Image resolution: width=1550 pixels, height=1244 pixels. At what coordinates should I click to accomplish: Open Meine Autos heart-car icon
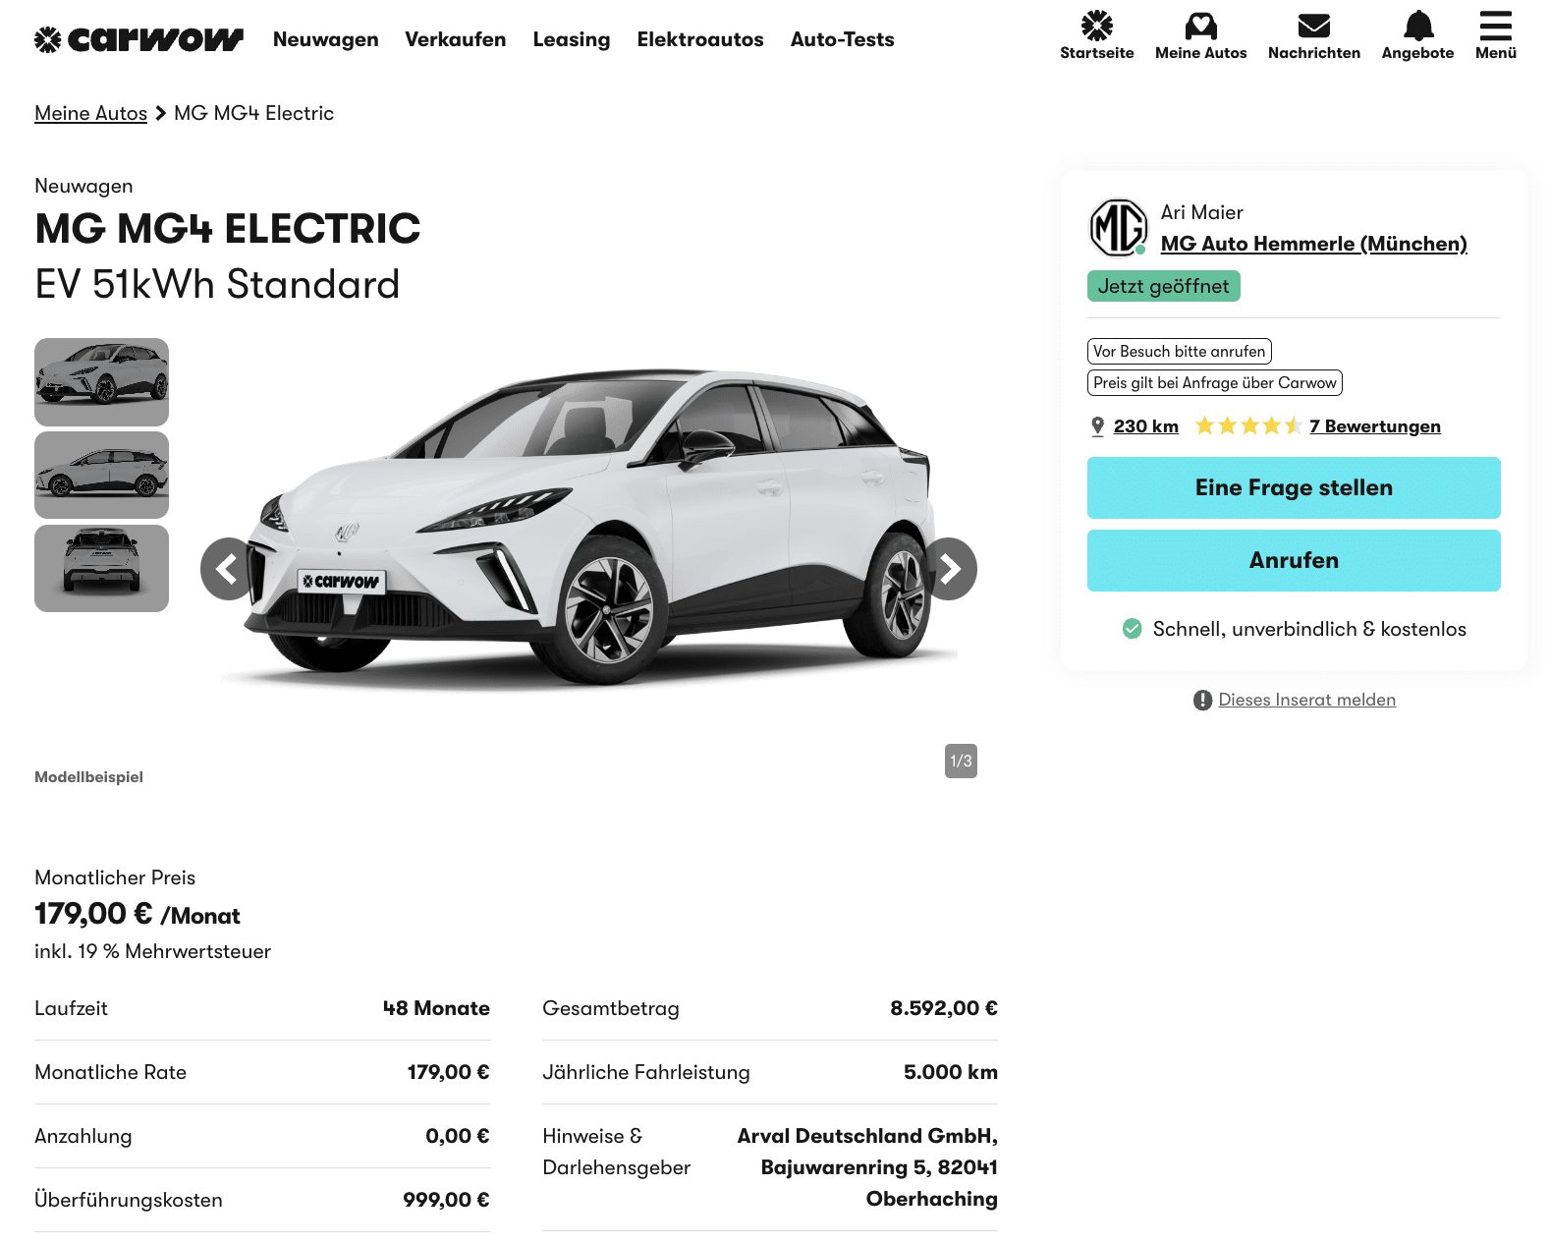coord(1201,26)
